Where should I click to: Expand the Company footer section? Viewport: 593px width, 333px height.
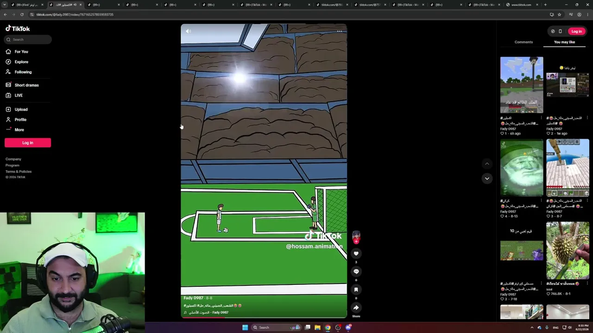13,159
